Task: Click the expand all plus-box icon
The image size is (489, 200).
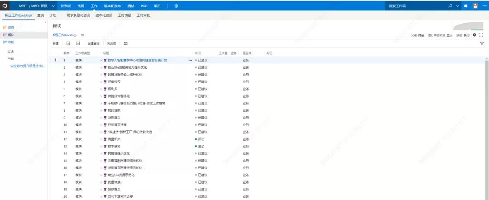Action: [68, 43]
